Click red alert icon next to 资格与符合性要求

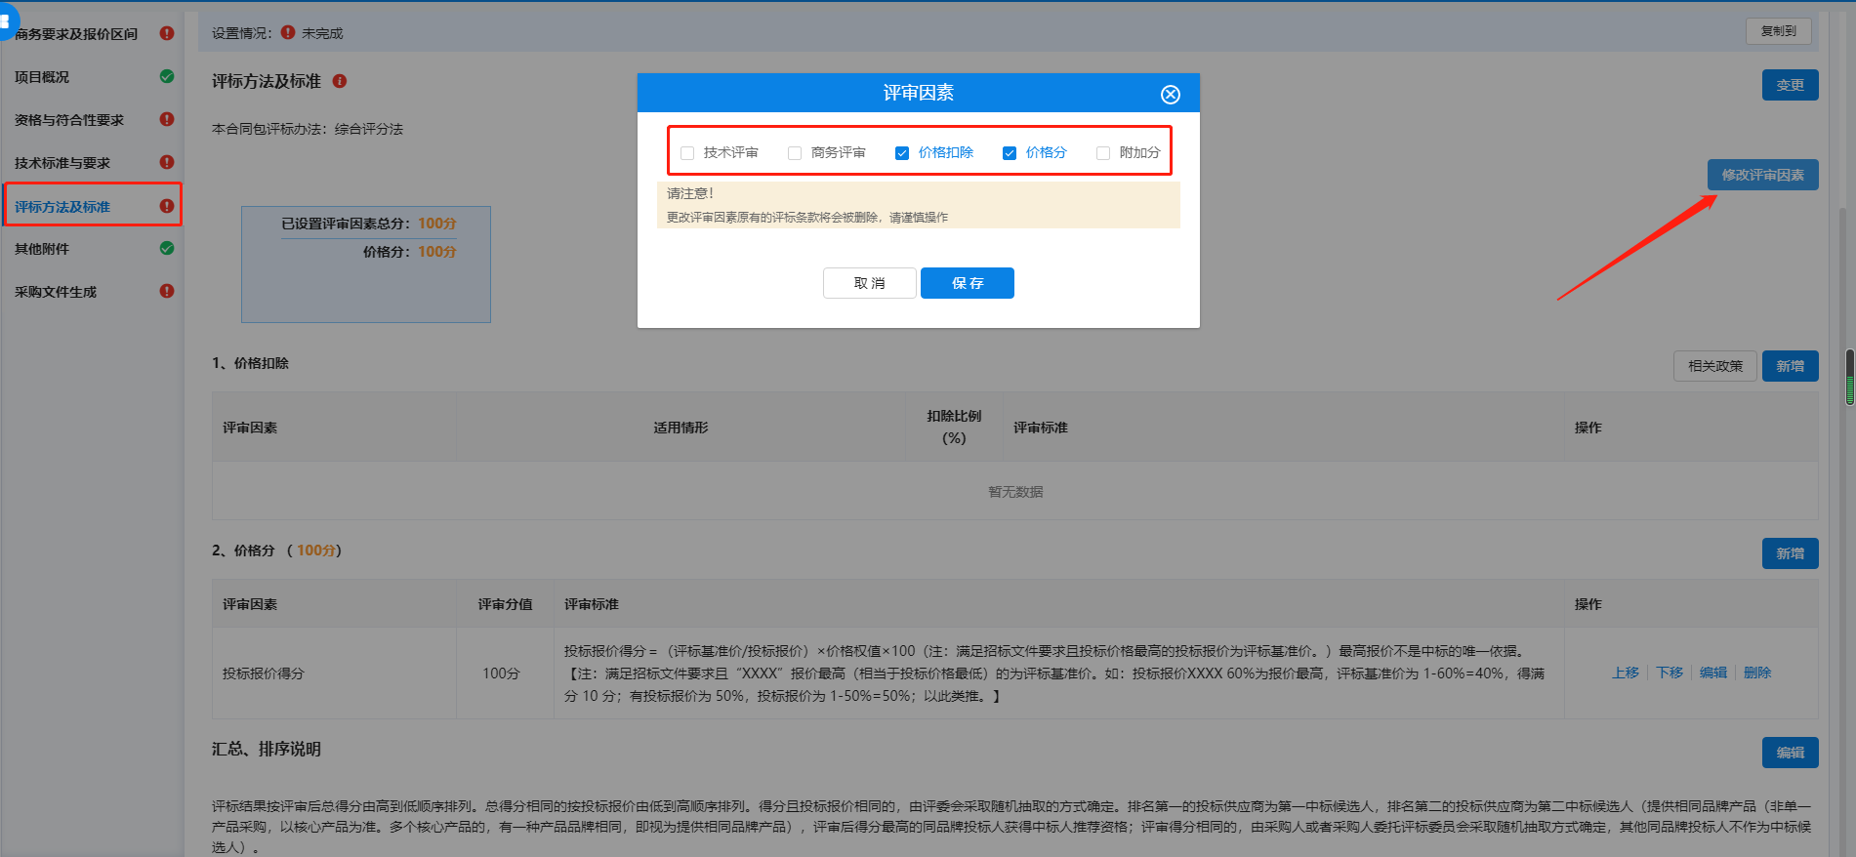167,119
